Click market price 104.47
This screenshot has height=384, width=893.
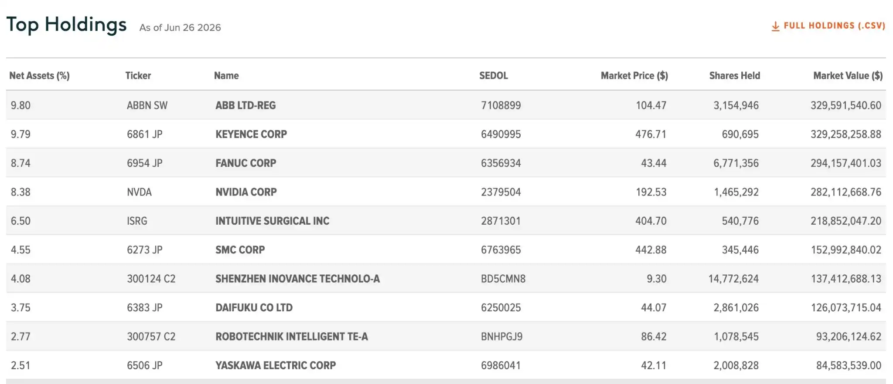651,105
